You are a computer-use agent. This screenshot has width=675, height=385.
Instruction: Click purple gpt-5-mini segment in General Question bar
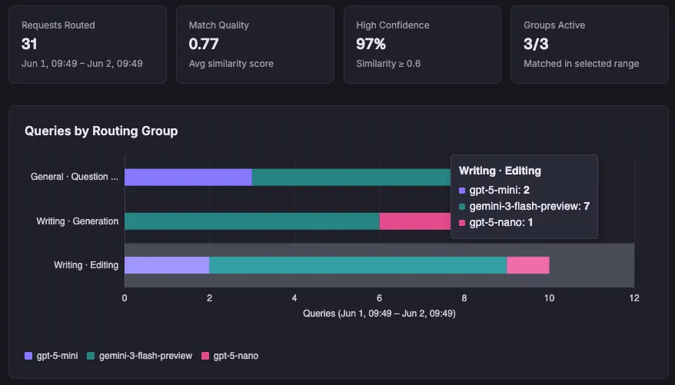click(188, 178)
